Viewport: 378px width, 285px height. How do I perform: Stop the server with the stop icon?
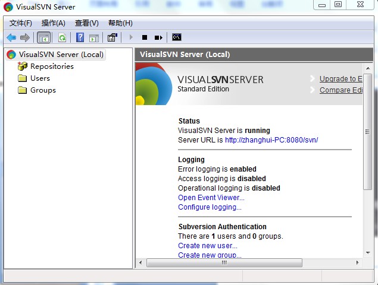tap(145, 37)
